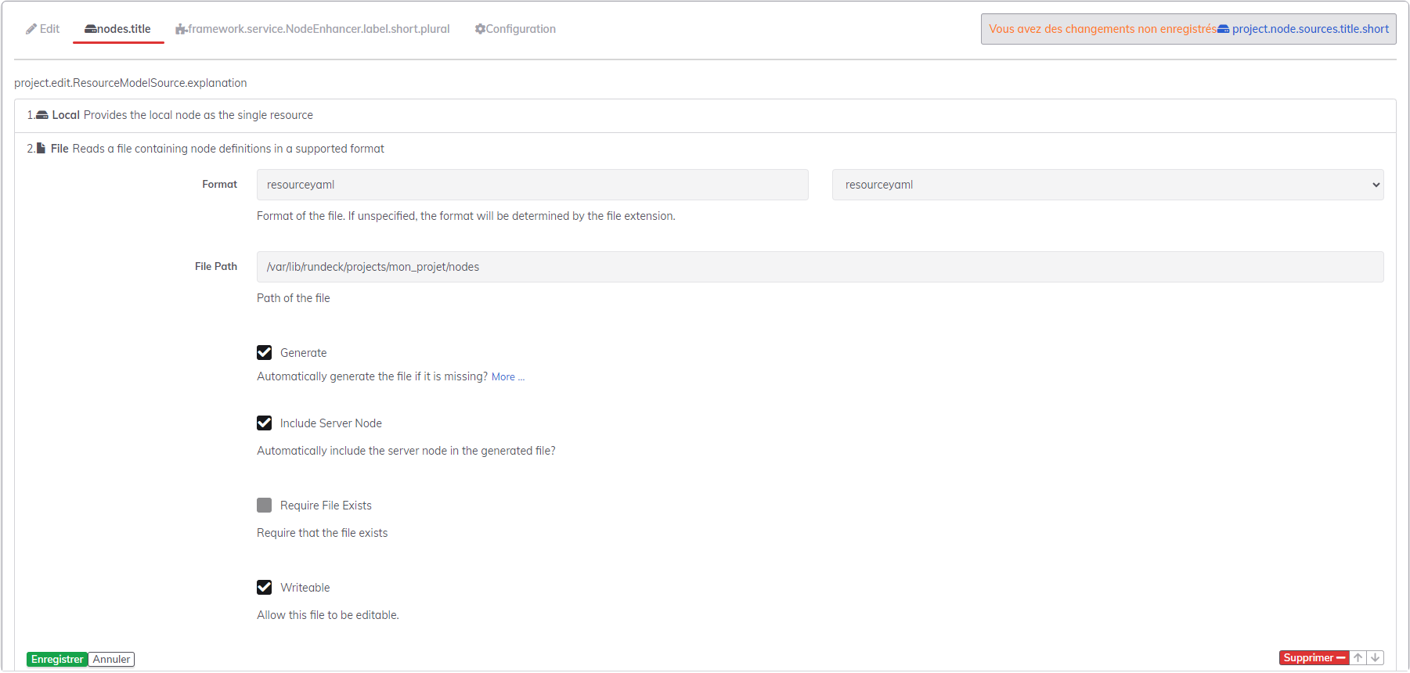Click the project.edit.ResourceModelSource.explanation text
Screen dimensions: 1410x673
131,83
